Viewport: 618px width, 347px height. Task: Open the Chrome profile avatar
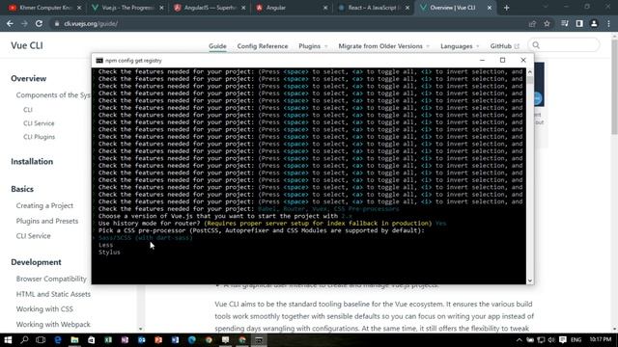coord(594,23)
